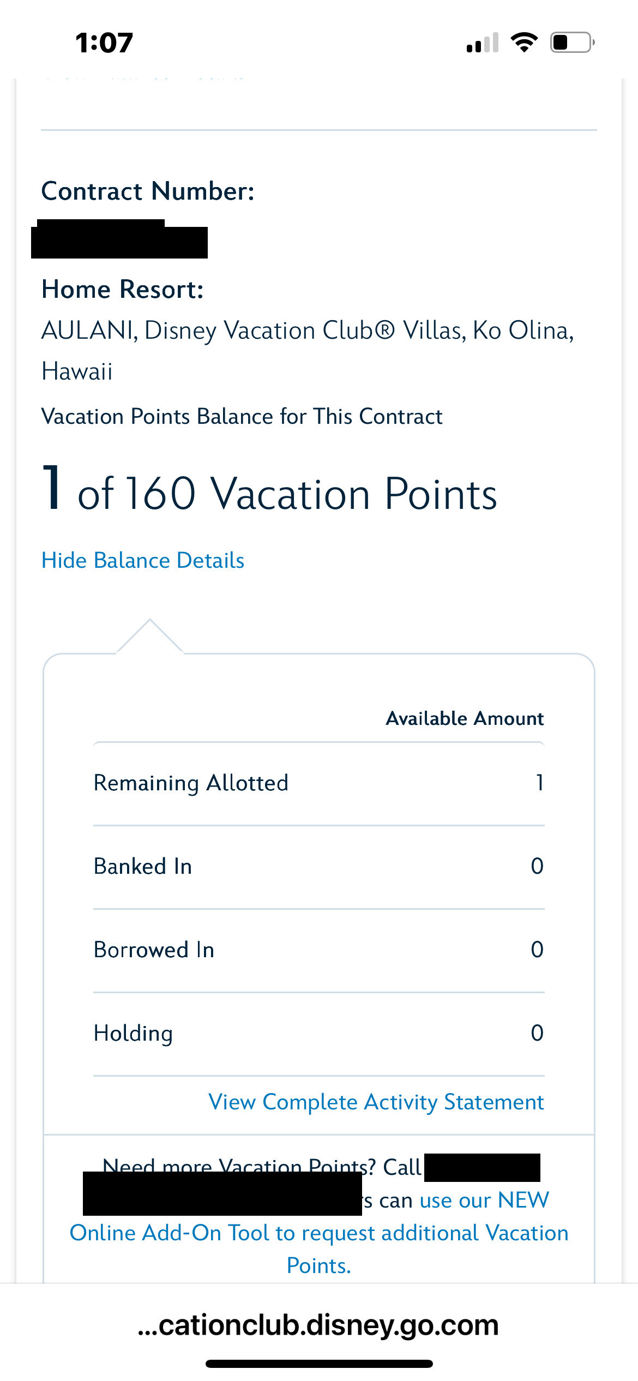Tap the Home Resort label

click(x=123, y=289)
